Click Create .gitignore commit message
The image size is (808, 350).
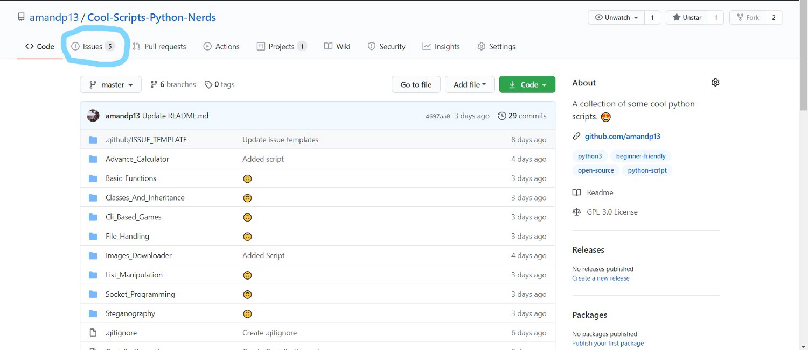tap(269, 333)
